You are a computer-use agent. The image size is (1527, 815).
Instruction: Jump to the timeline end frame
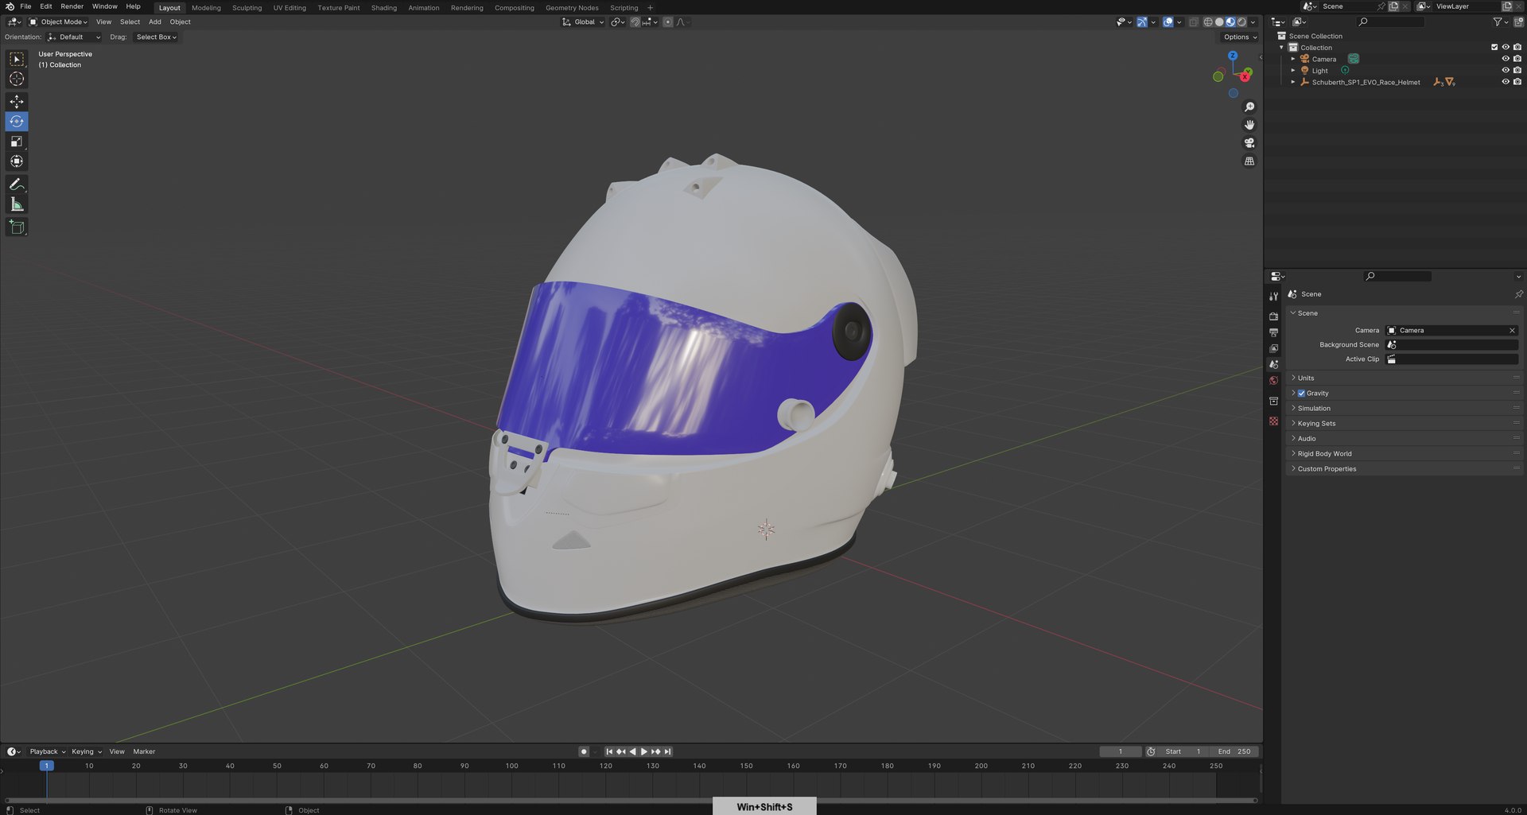pos(668,752)
